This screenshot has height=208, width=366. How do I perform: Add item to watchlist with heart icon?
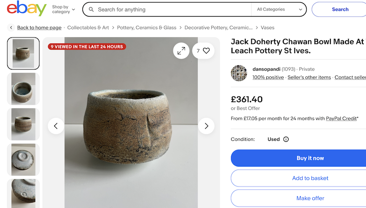pyautogui.click(x=206, y=51)
